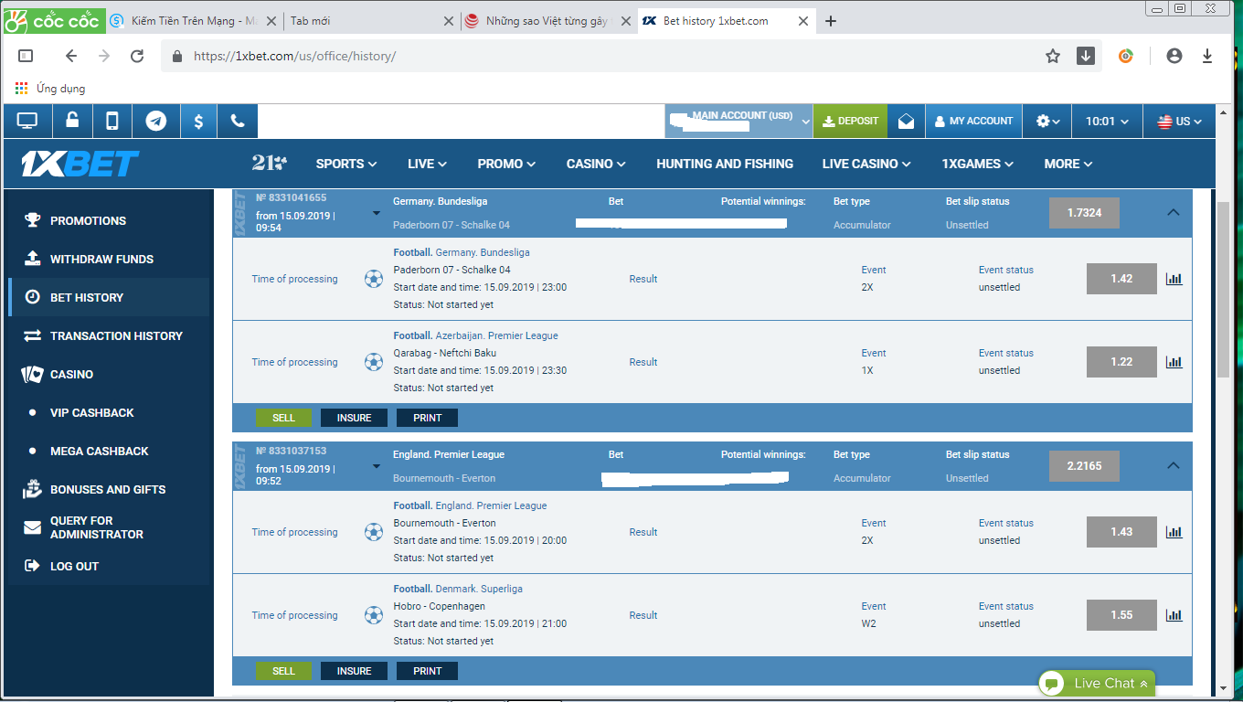Click INSURE for the Bundesliga bet slip
This screenshot has height=702, width=1243.
[x=354, y=418]
